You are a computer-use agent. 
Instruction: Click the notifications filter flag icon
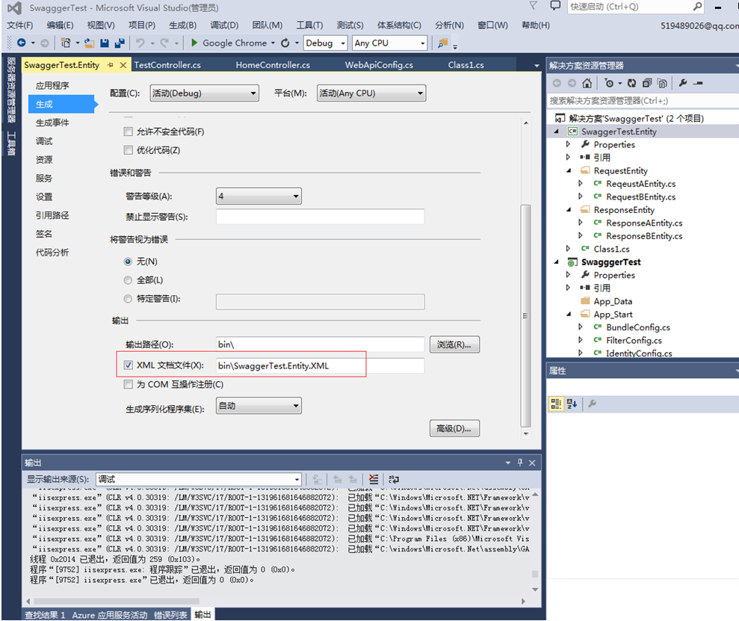(533, 6)
